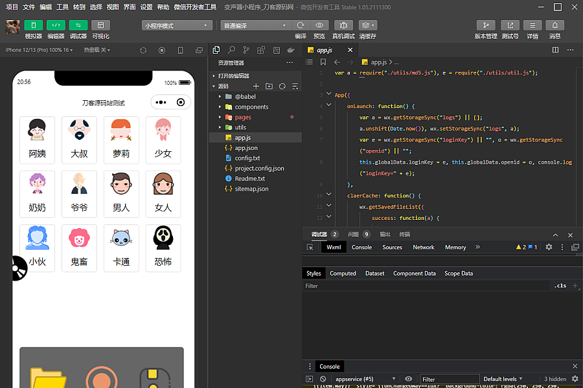Click the preview eye icon
The width and height of the screenshot is (583, 388).
pos(319,25)
